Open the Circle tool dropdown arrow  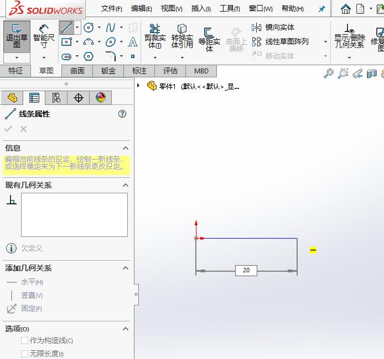(x=99, y=28)
